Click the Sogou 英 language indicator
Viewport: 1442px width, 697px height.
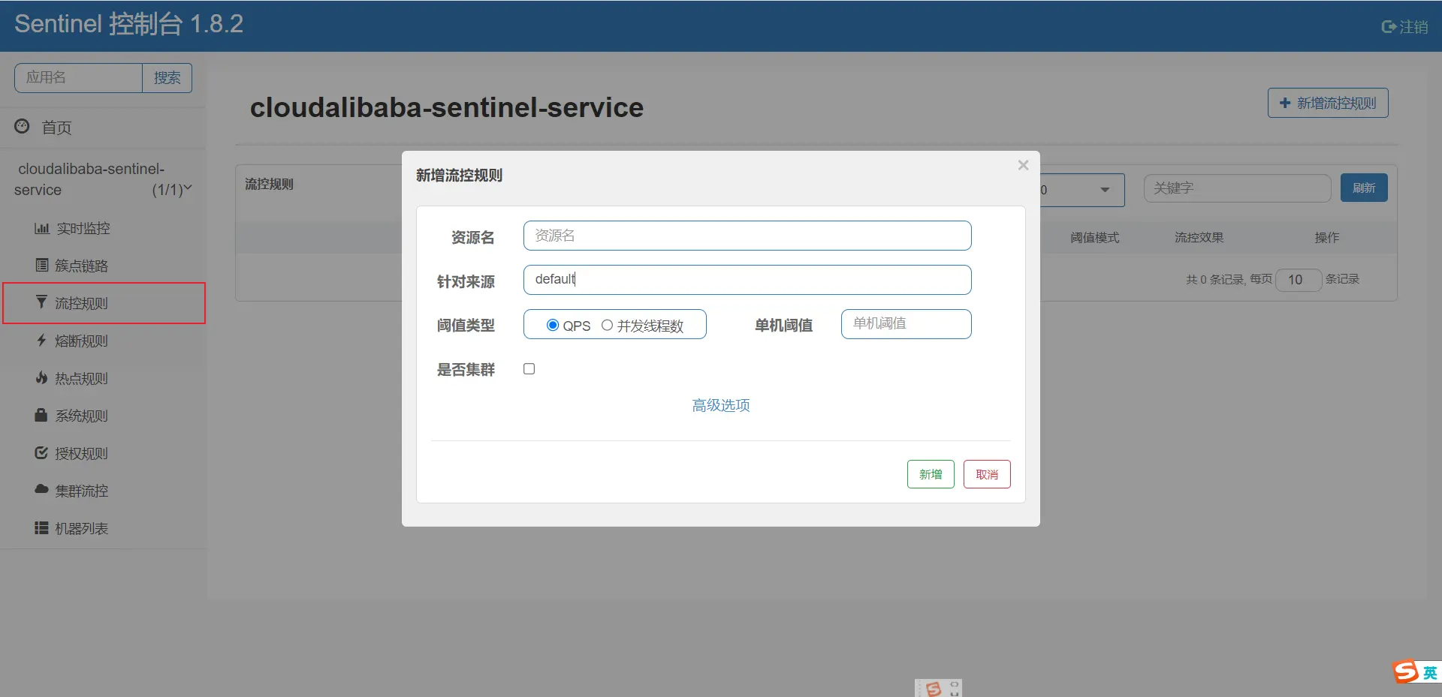pos(1430,673)
